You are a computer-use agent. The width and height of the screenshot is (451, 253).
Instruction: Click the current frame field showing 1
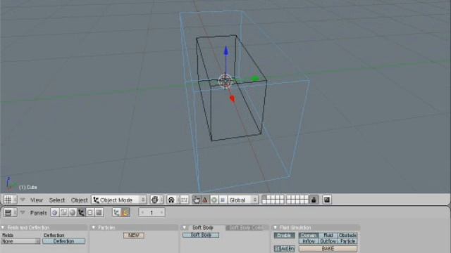coord(152,212)
